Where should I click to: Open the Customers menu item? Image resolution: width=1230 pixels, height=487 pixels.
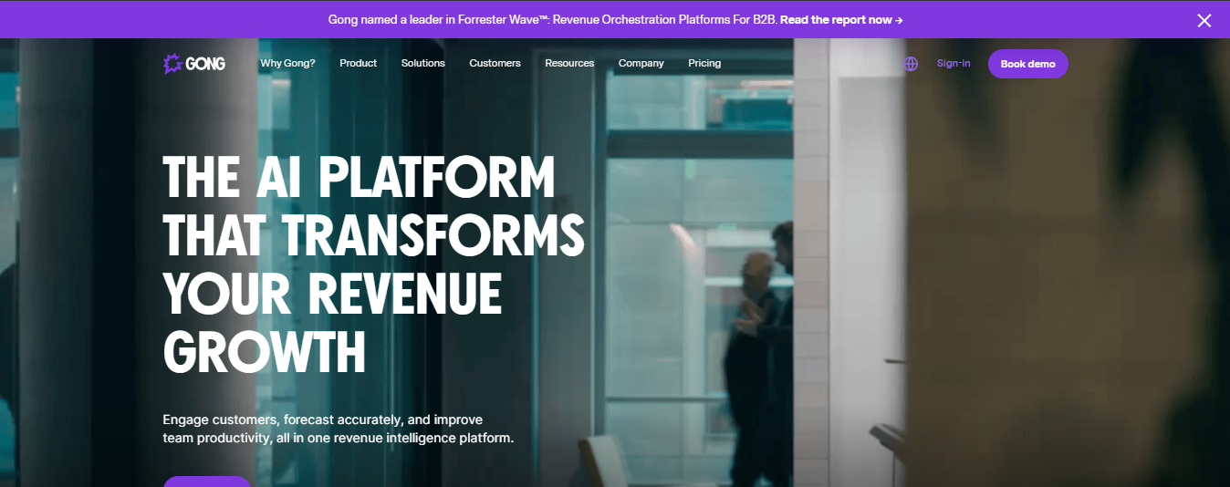[x=495, y=64]
